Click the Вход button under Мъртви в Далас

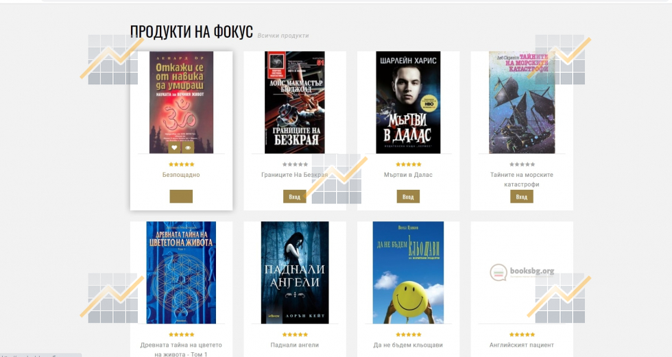[408, 197]
